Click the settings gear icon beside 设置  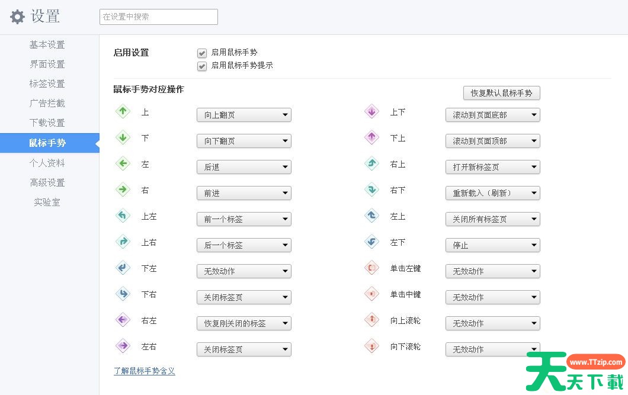18,17
